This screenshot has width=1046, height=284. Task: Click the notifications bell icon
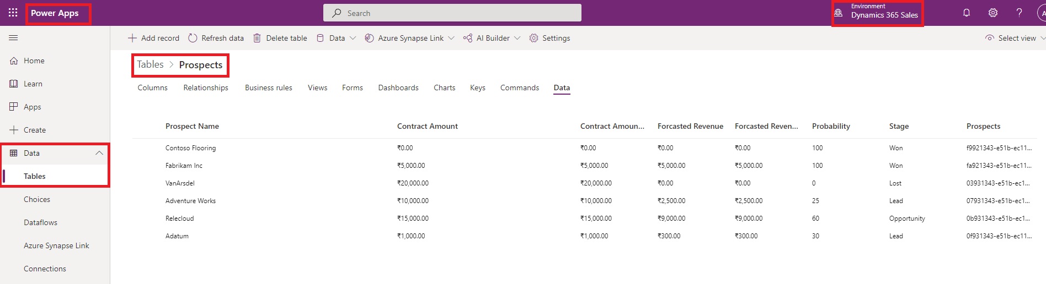point(966,13)
